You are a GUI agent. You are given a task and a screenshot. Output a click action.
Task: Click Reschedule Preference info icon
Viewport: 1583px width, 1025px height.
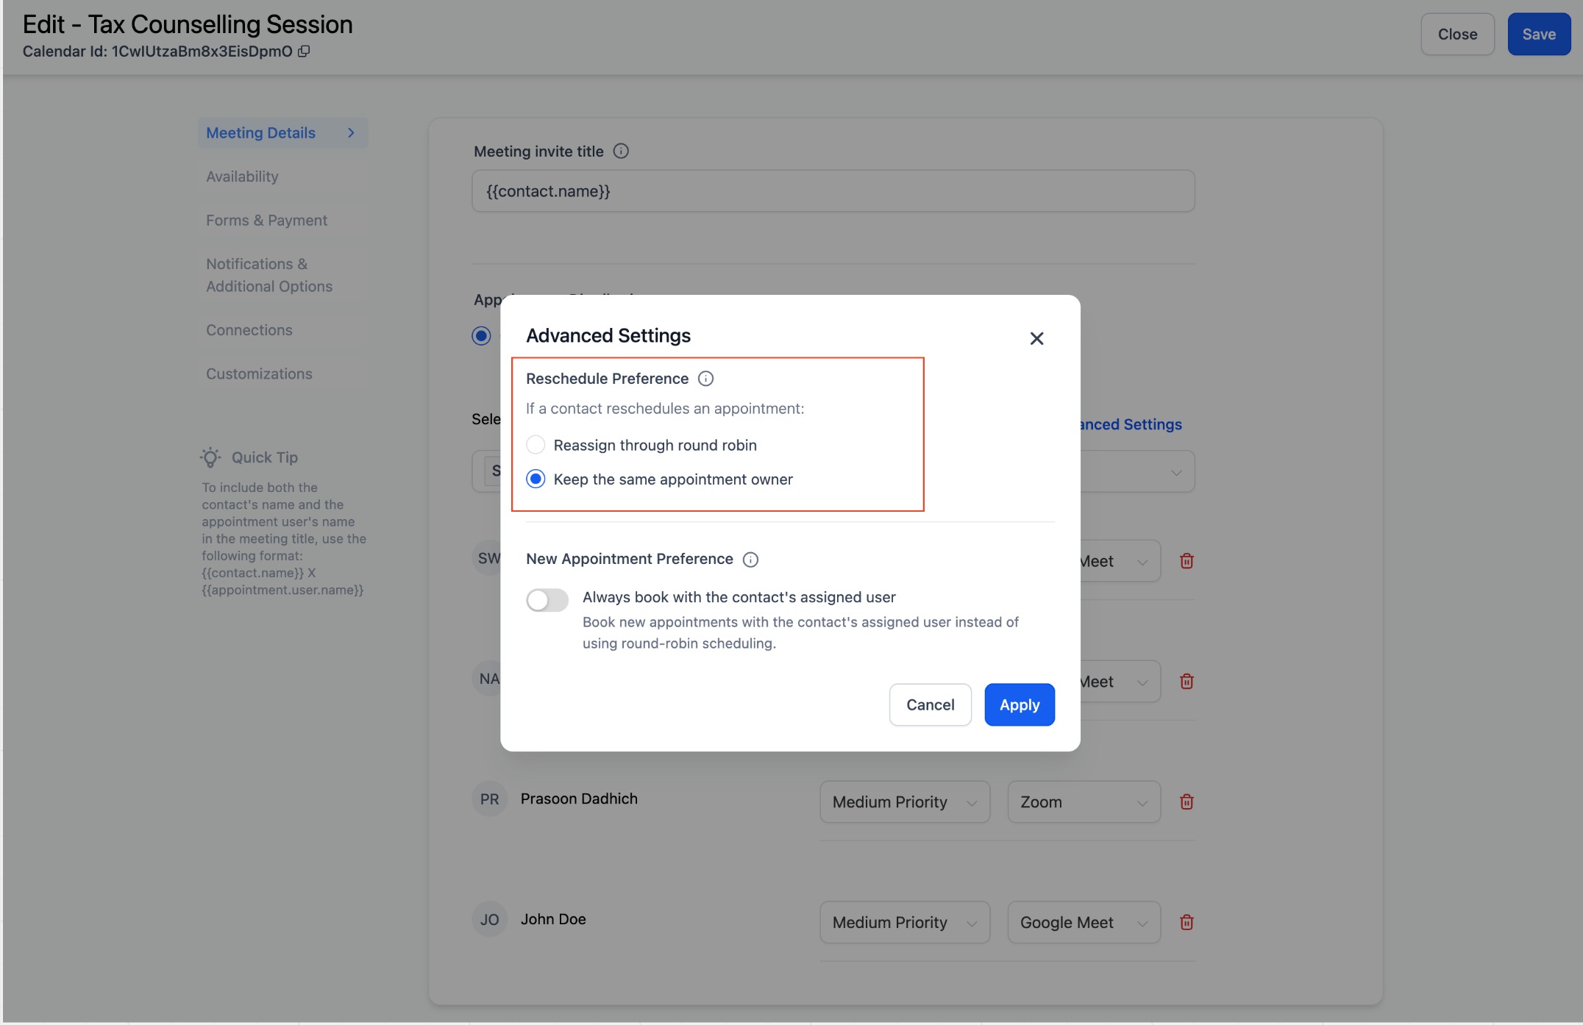coord(705,379)
